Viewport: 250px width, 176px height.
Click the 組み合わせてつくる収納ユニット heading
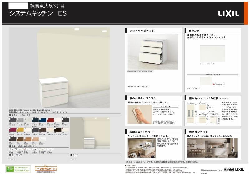(x=208, y=98)
